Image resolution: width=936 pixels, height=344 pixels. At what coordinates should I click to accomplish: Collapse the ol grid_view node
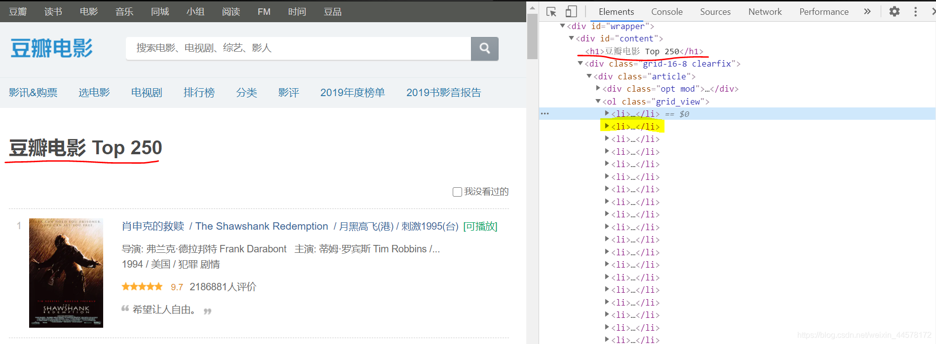[x=598, y=101]
